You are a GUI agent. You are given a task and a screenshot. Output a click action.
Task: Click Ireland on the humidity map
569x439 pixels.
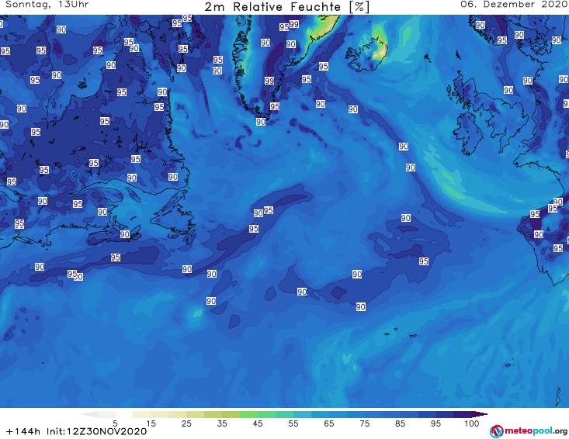pyautogui.click(x=468, y=134)
